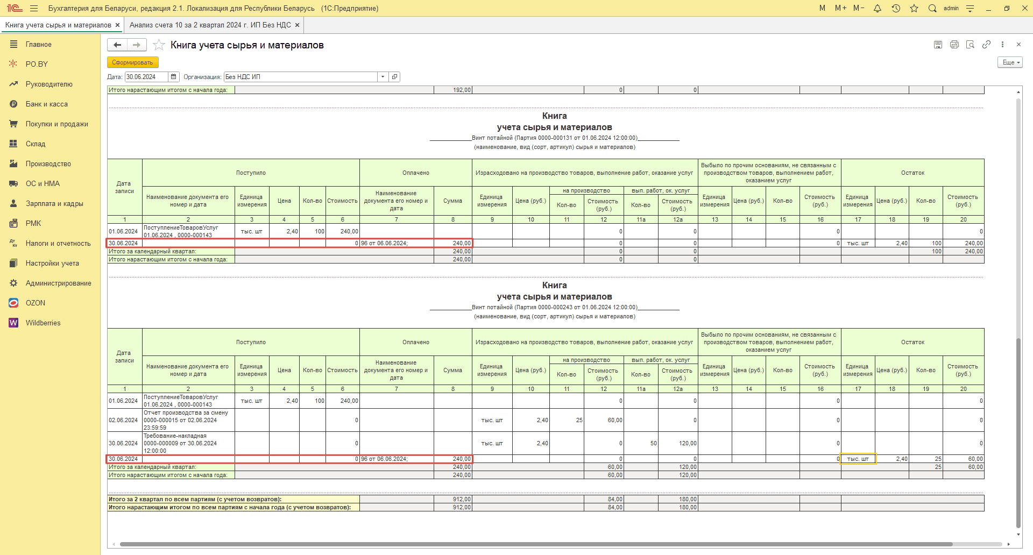The image size is (1033, 555).
Task: Open the Склад section in sidebar
Action: pyautogui.click(x=36, y=144)
